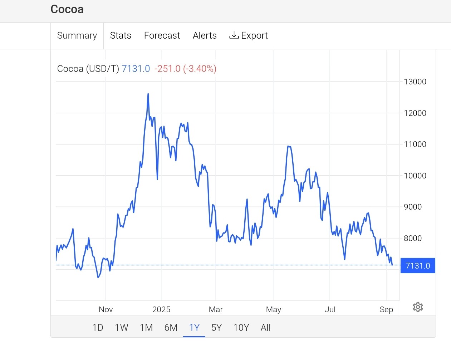Switch chart to 5Y range
The height and width of the screenshot is (343, 451).
click(x=216, y=328)
